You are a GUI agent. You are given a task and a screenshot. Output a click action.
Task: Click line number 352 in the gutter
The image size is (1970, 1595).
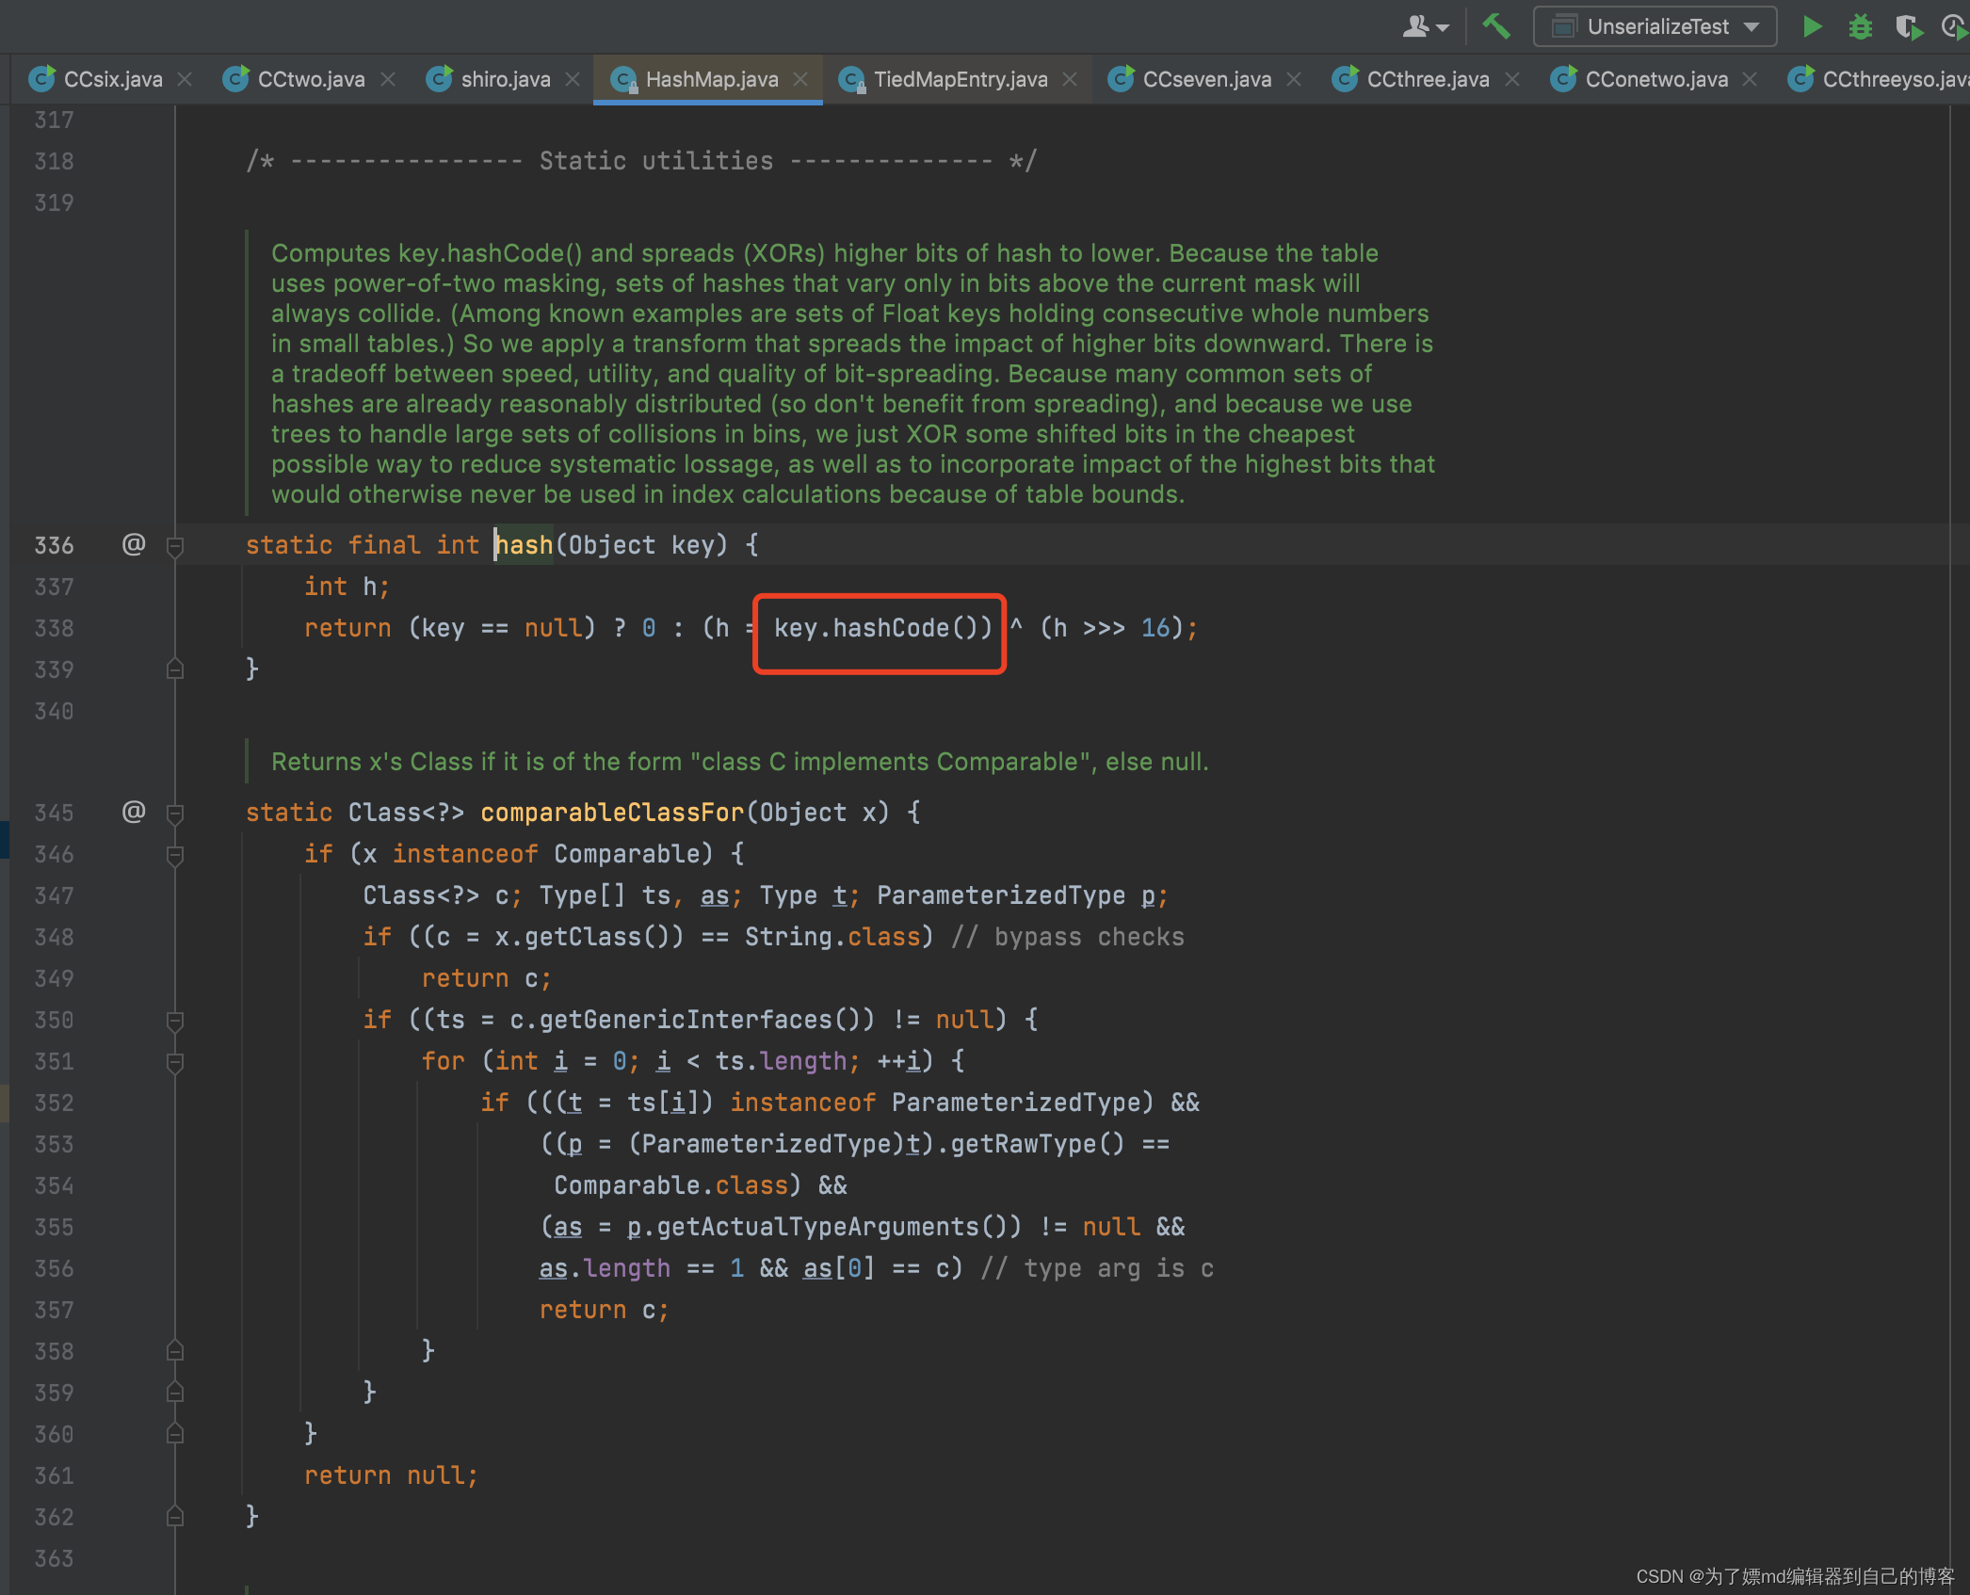point(54,1103)
